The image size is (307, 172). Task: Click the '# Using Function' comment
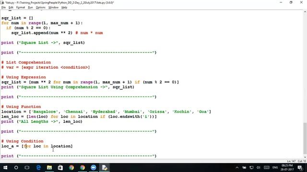21,107
